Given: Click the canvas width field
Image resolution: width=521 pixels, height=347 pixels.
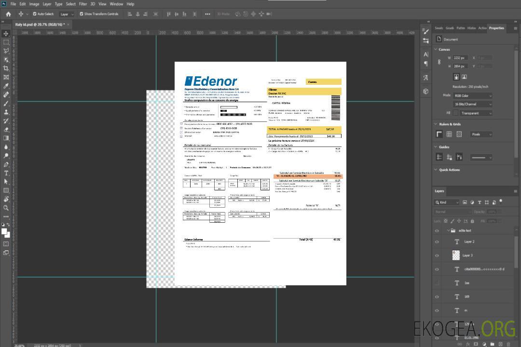Looking at the screenshot, I should coord(461,58).
